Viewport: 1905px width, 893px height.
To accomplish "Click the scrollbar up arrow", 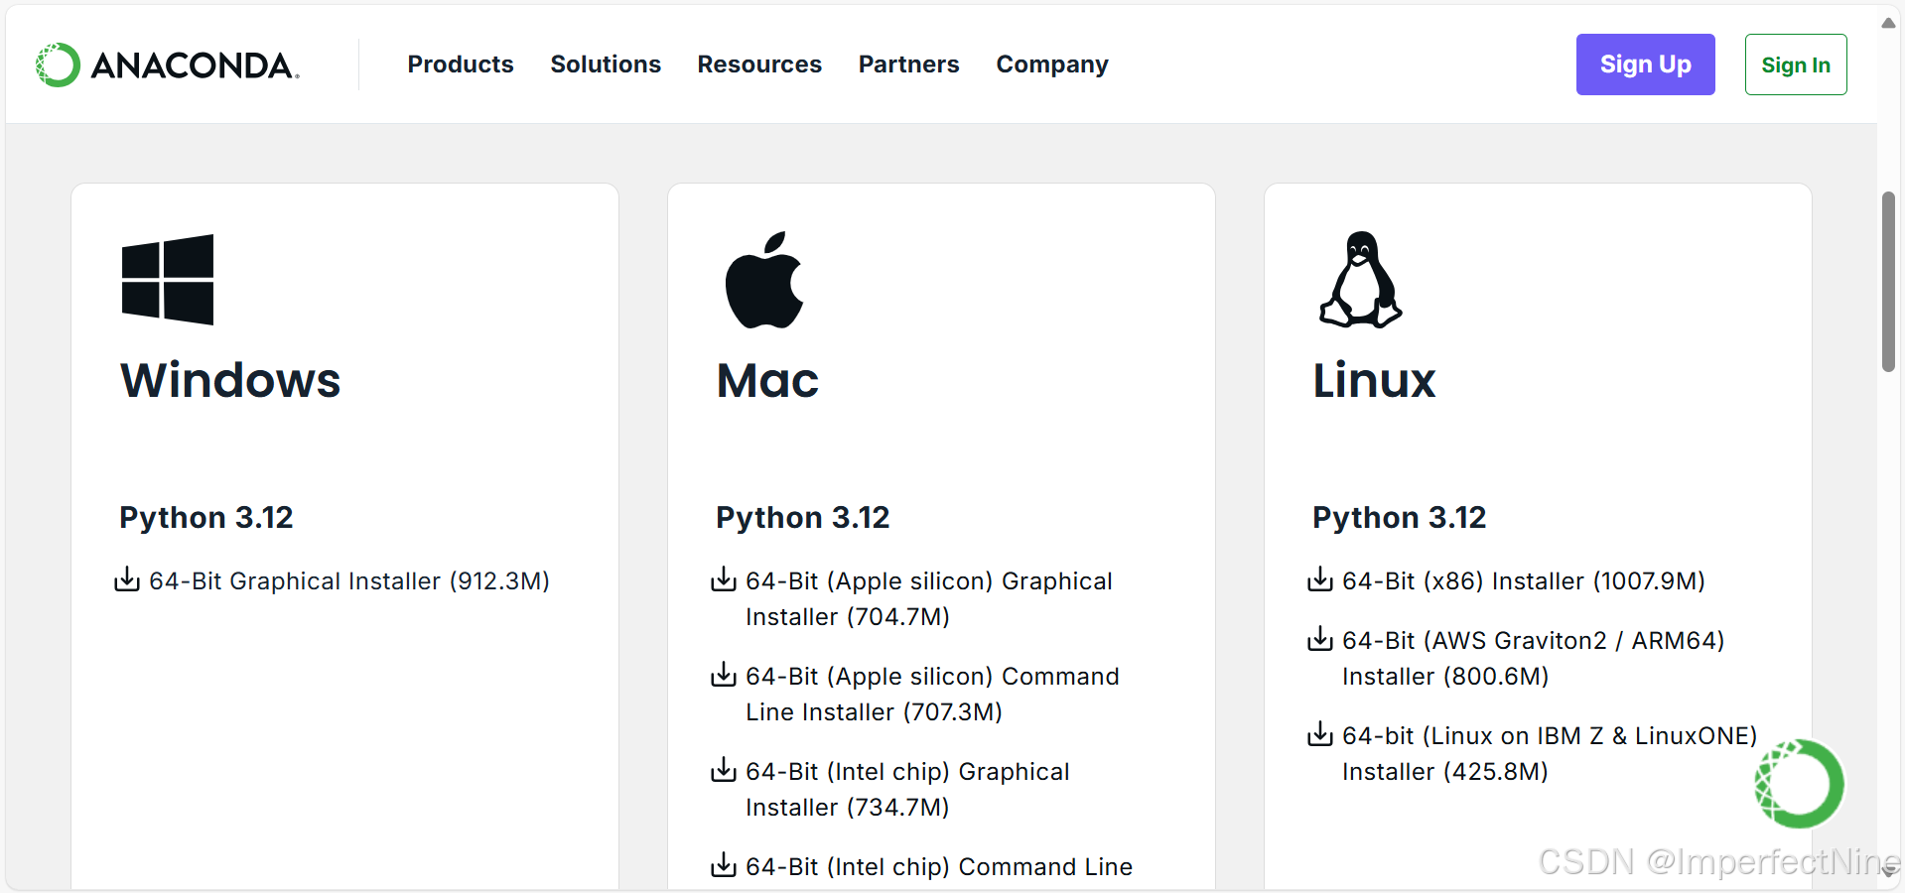I will tap(1888, 23).
